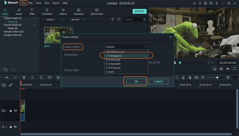Open the Edit menu
Screen dimensions: 239x136
30,3
